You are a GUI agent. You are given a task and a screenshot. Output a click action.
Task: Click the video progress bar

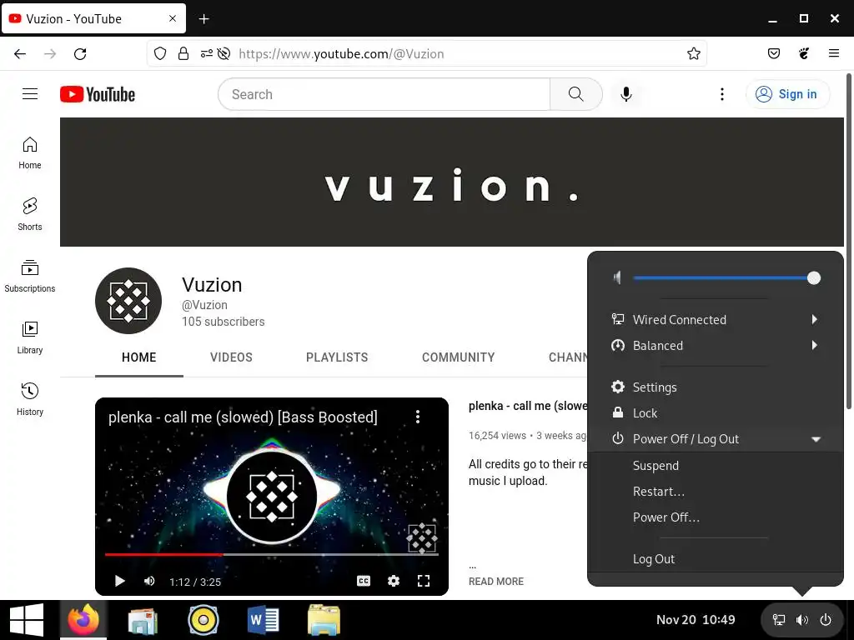coord(272,554)
